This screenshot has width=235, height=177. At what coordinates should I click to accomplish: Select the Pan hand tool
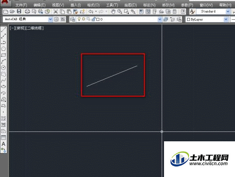point(113,11)
